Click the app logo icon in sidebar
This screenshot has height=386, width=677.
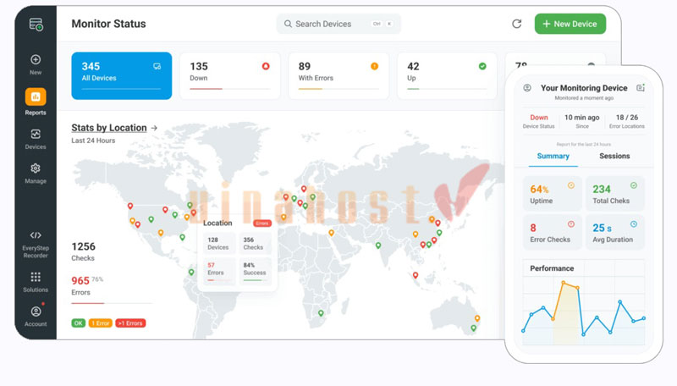click(36, 25)
